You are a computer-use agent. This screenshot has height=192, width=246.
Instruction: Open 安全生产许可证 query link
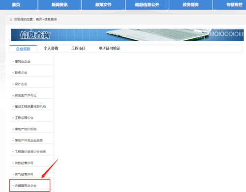tap(26, 95)
